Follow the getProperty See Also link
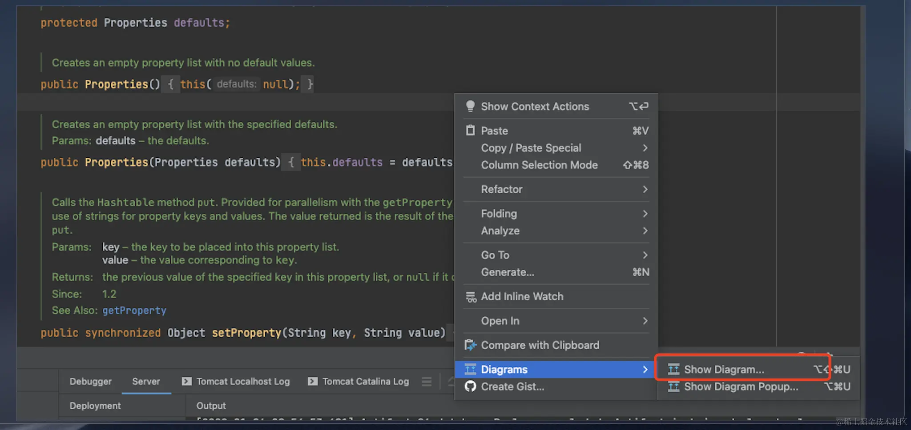Screen dimensions: 911x430 134,311
